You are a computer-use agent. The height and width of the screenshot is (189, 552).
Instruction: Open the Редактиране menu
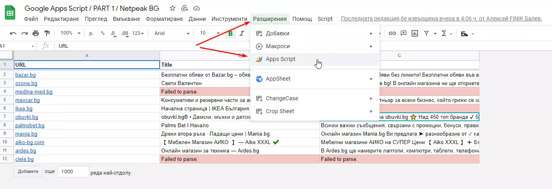click(62, 19)
